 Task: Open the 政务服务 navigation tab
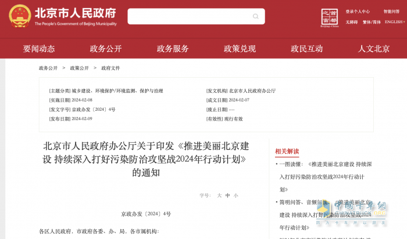click(x=173, y=49)
